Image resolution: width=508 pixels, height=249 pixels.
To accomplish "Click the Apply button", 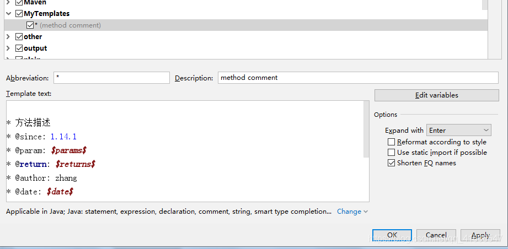I will point(480,235).
